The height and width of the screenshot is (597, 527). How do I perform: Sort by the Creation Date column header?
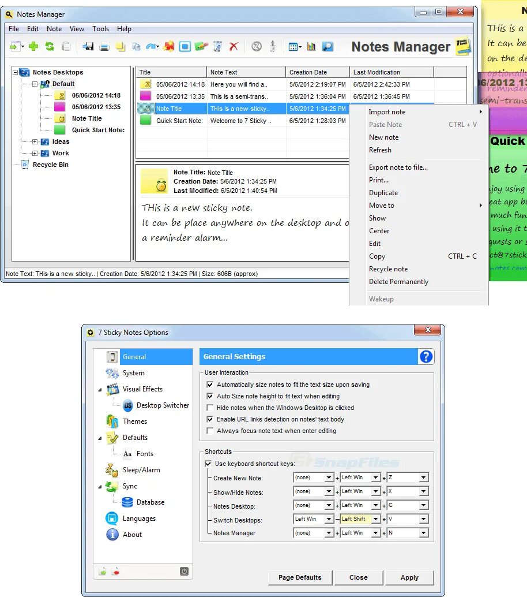pos(318,72)
